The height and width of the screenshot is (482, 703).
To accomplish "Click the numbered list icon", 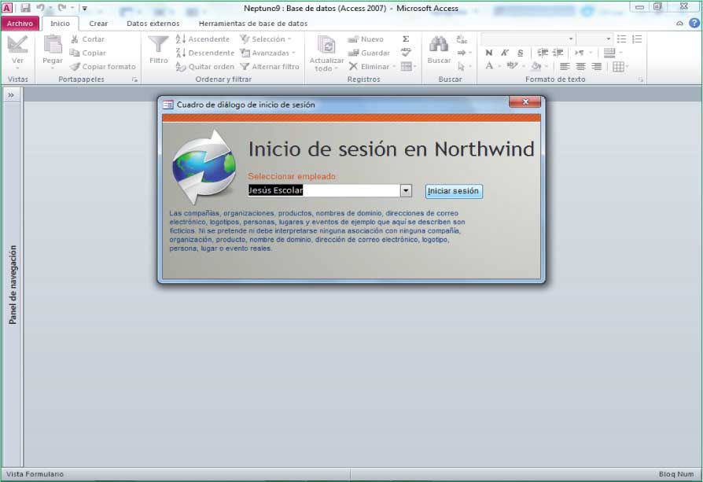I will pyautogui.click(x=637, y=39).
